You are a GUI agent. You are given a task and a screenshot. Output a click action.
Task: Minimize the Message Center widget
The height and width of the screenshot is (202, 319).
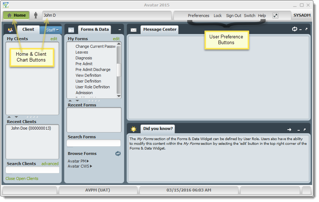[x=300, y=30]
